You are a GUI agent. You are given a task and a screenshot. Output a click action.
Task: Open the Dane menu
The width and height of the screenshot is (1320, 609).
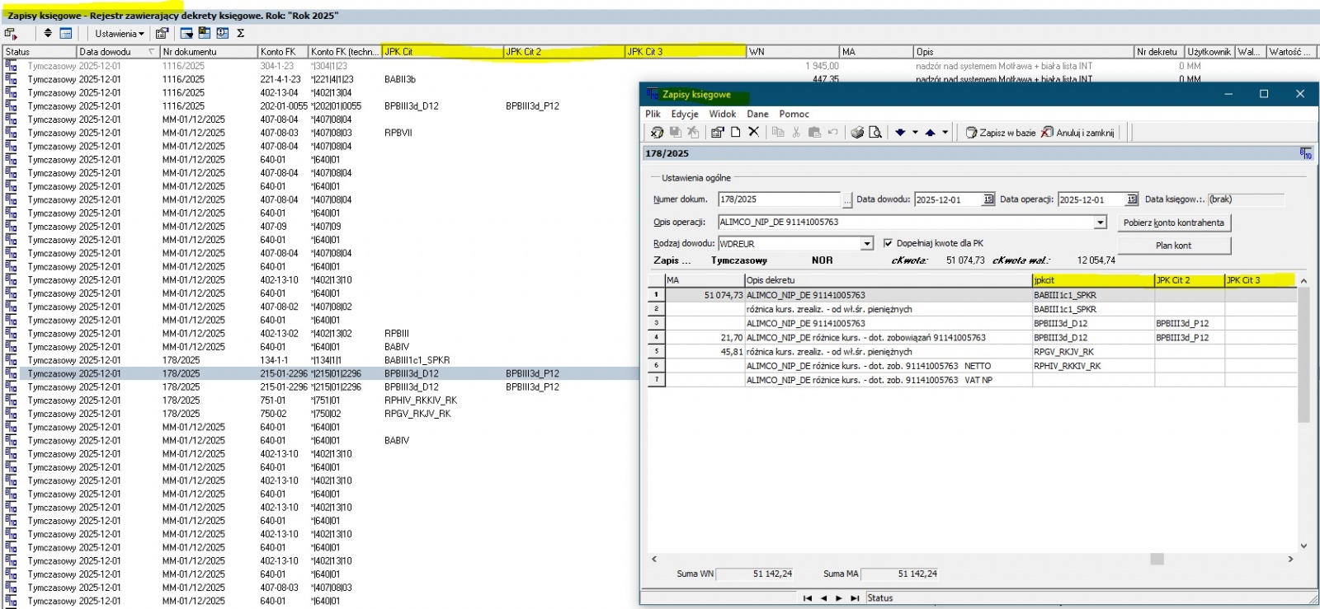[x=757, y=114]
